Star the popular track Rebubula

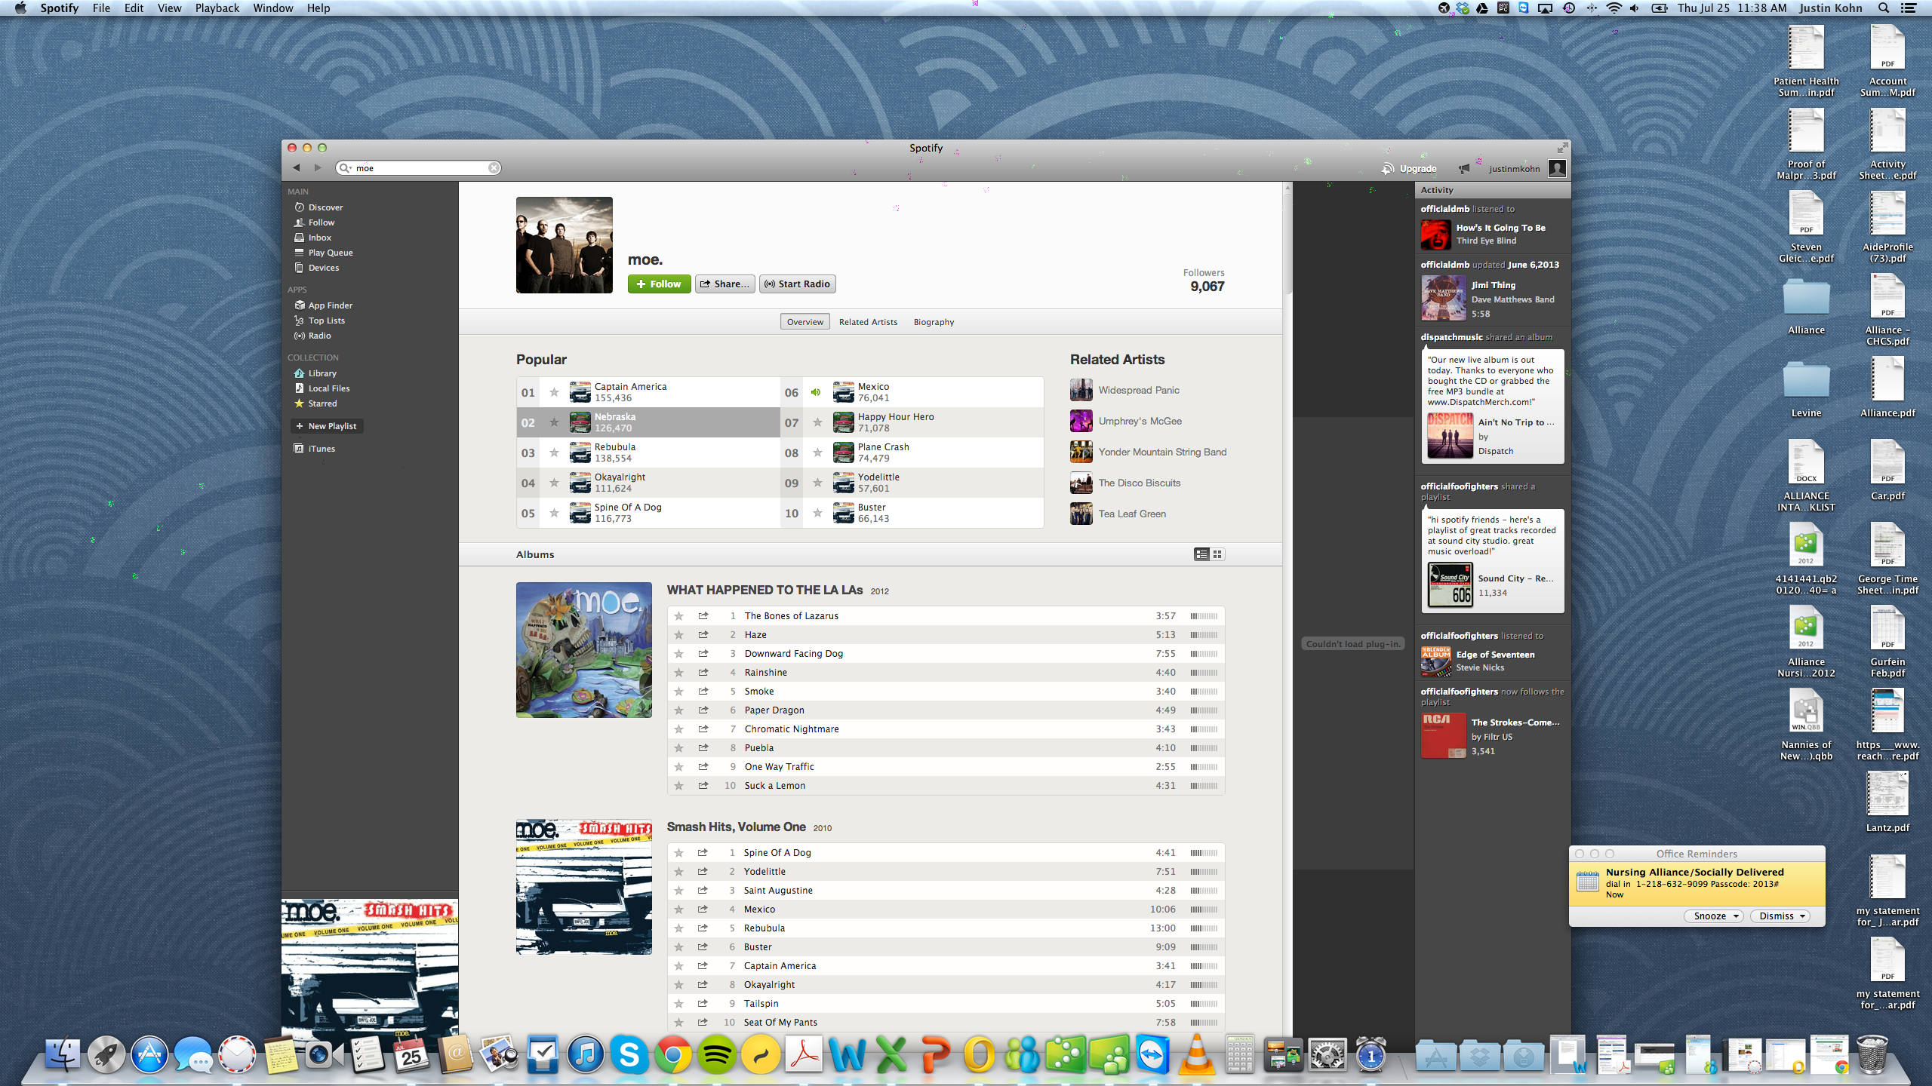coord(554,452)
